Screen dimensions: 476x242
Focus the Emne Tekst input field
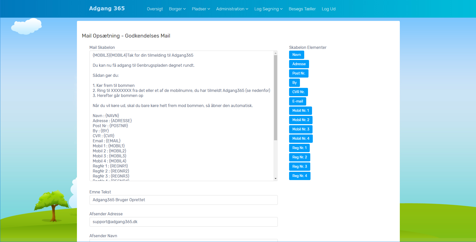183,200
